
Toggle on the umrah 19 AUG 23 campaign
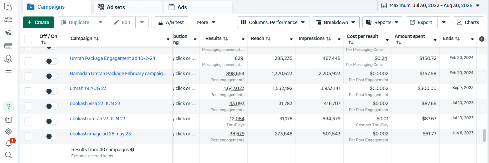pos(52,91)
